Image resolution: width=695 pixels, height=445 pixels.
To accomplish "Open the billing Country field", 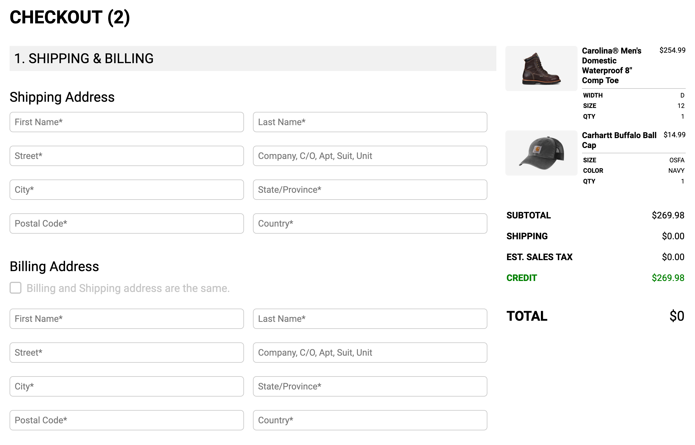I will [x=370, y=420].
